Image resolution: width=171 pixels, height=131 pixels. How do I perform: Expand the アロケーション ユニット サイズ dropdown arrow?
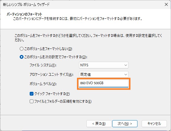click(x=126, y=75)
